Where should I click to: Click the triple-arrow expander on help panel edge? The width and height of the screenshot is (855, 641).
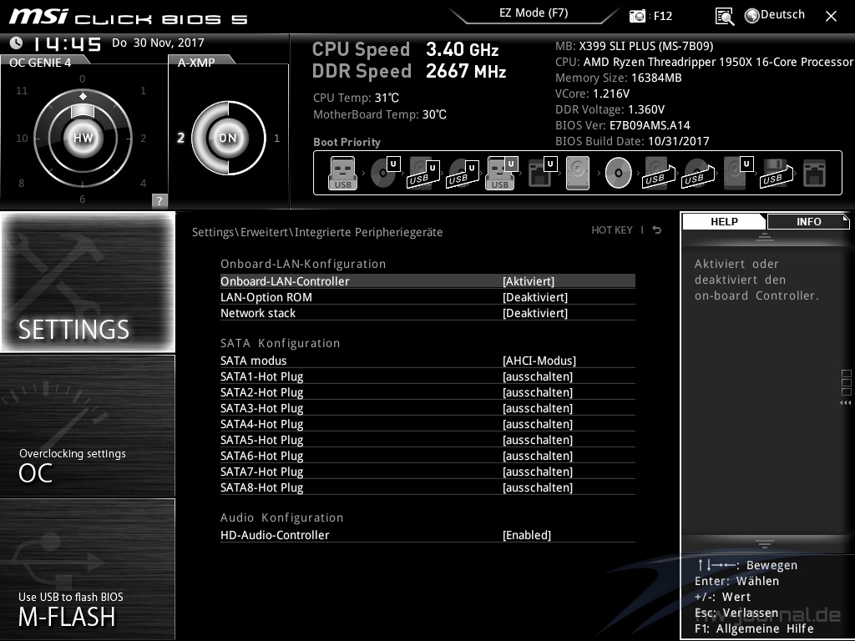click(x=845, y=403)
